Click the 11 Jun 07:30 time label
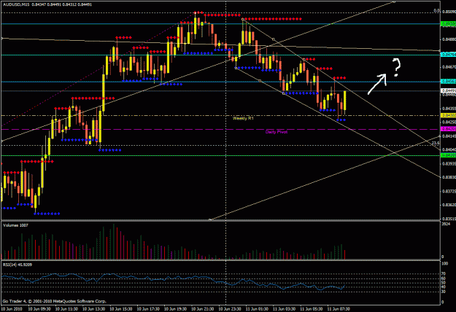Screen dimensions: 456x312 pyautogui.click(x=339, y=309)
